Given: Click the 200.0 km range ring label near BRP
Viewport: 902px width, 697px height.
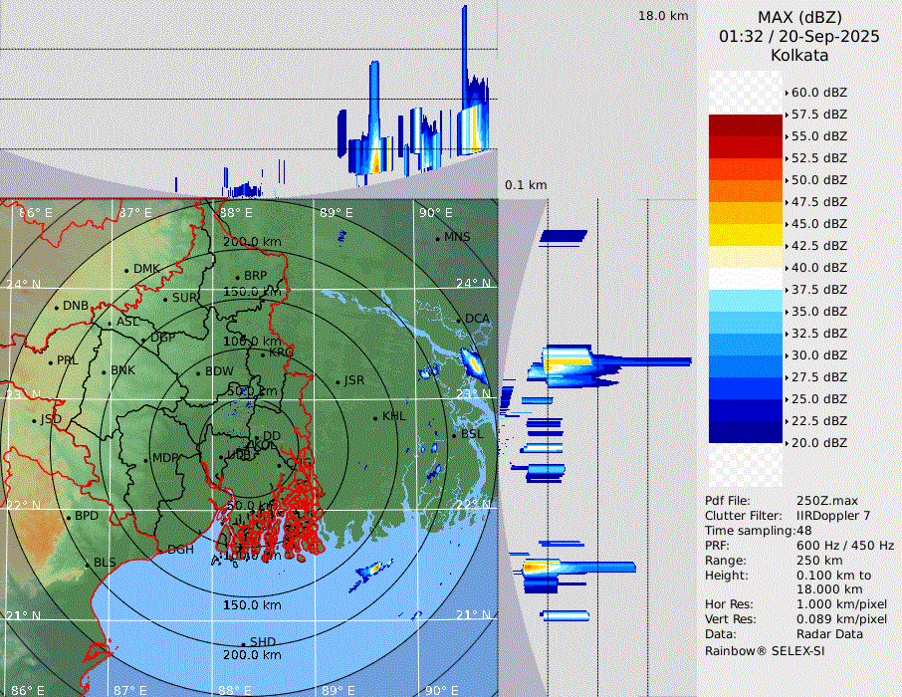Looking at the screenshot, I should [251, 242].
